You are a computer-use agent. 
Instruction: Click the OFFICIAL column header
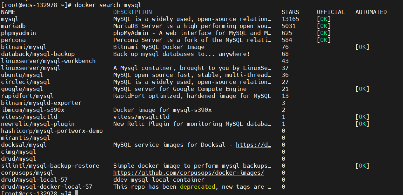coord(330,12)
